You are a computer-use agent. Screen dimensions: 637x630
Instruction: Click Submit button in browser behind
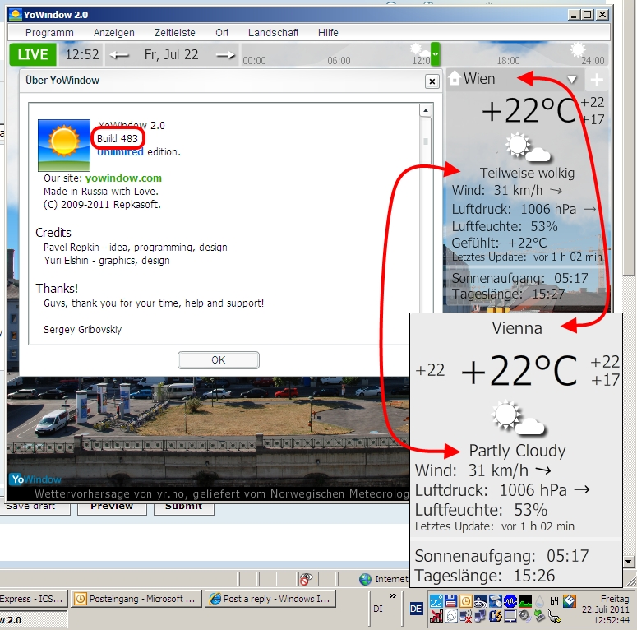click(x=183, y=507)
